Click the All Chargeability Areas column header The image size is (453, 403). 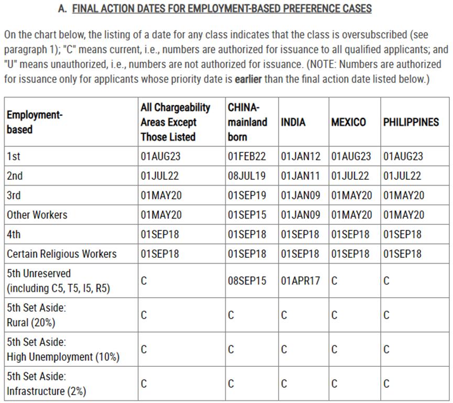click(x=175, y=122)
